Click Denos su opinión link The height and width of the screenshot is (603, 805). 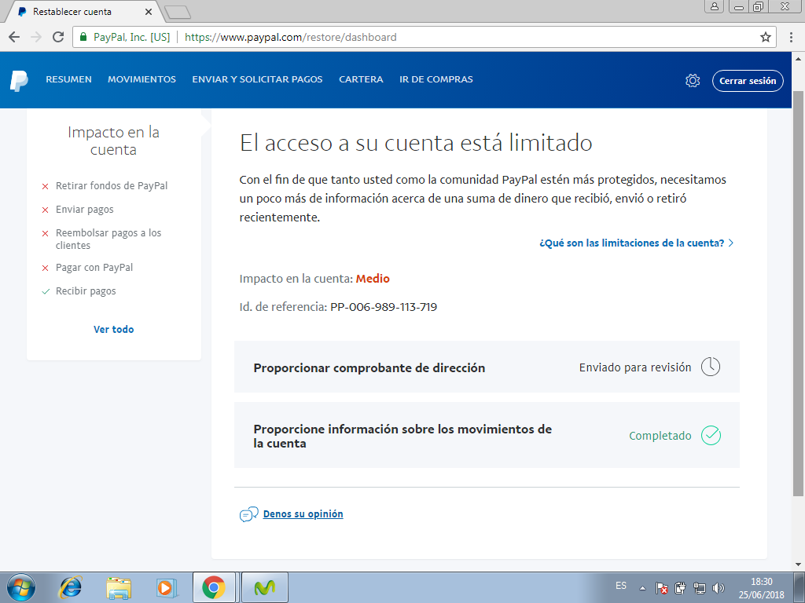tap(303, 513)
